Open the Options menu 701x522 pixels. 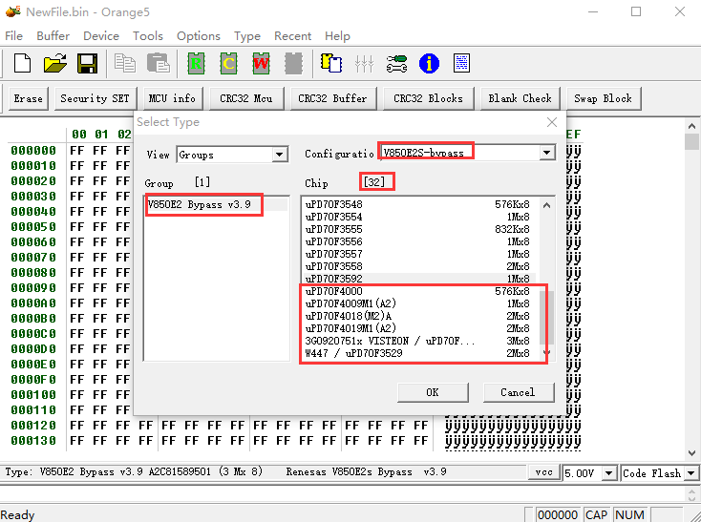coord(199,35)
